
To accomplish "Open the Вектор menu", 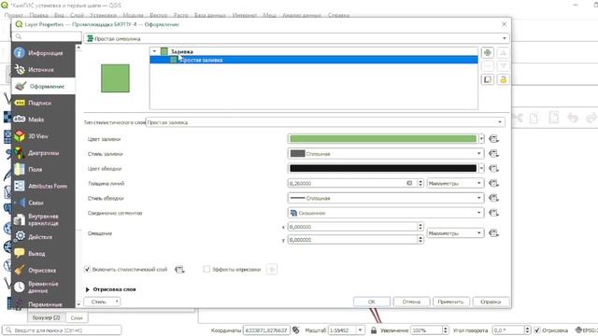I will tap(158, 15).
